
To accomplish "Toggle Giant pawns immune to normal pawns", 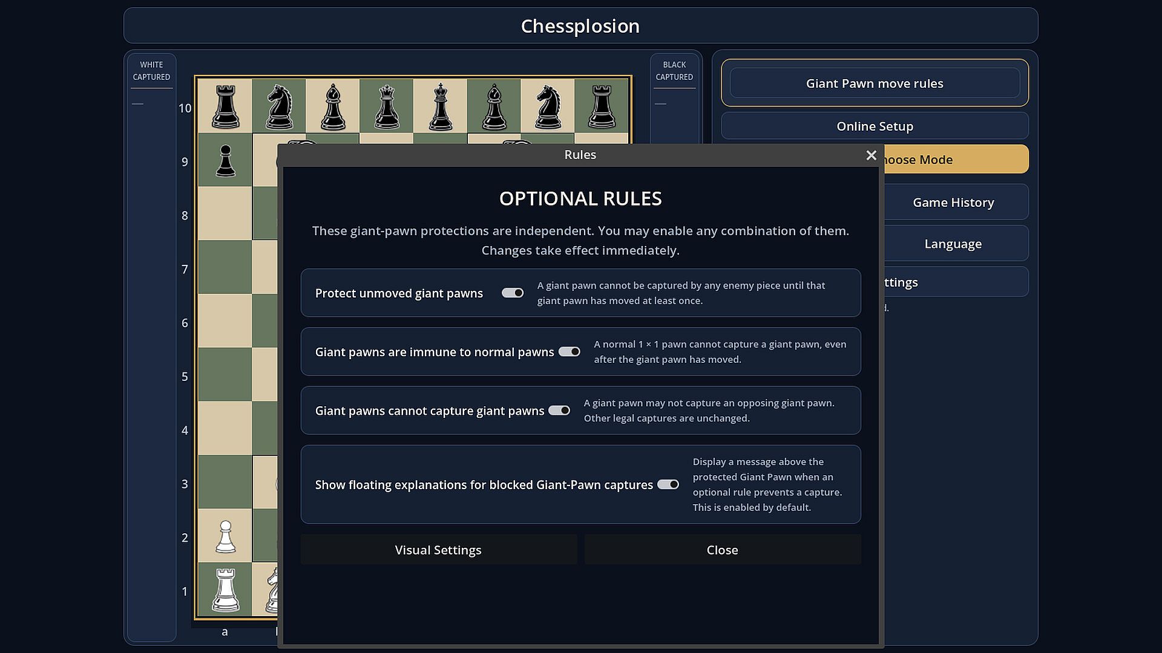I will click(x=569, y=352).
